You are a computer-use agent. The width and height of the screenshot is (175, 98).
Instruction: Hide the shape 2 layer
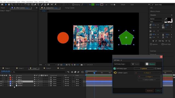(x=1, y=84)
